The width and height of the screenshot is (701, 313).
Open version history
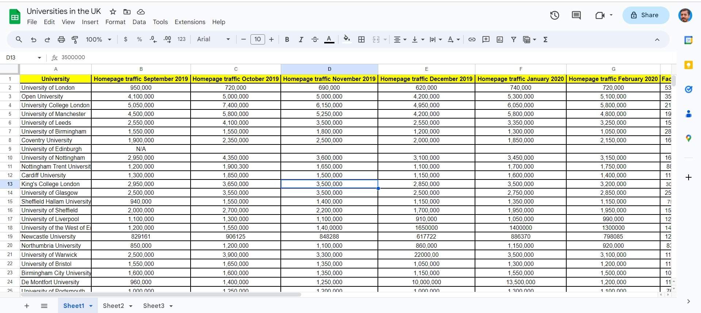coord(555,15)
